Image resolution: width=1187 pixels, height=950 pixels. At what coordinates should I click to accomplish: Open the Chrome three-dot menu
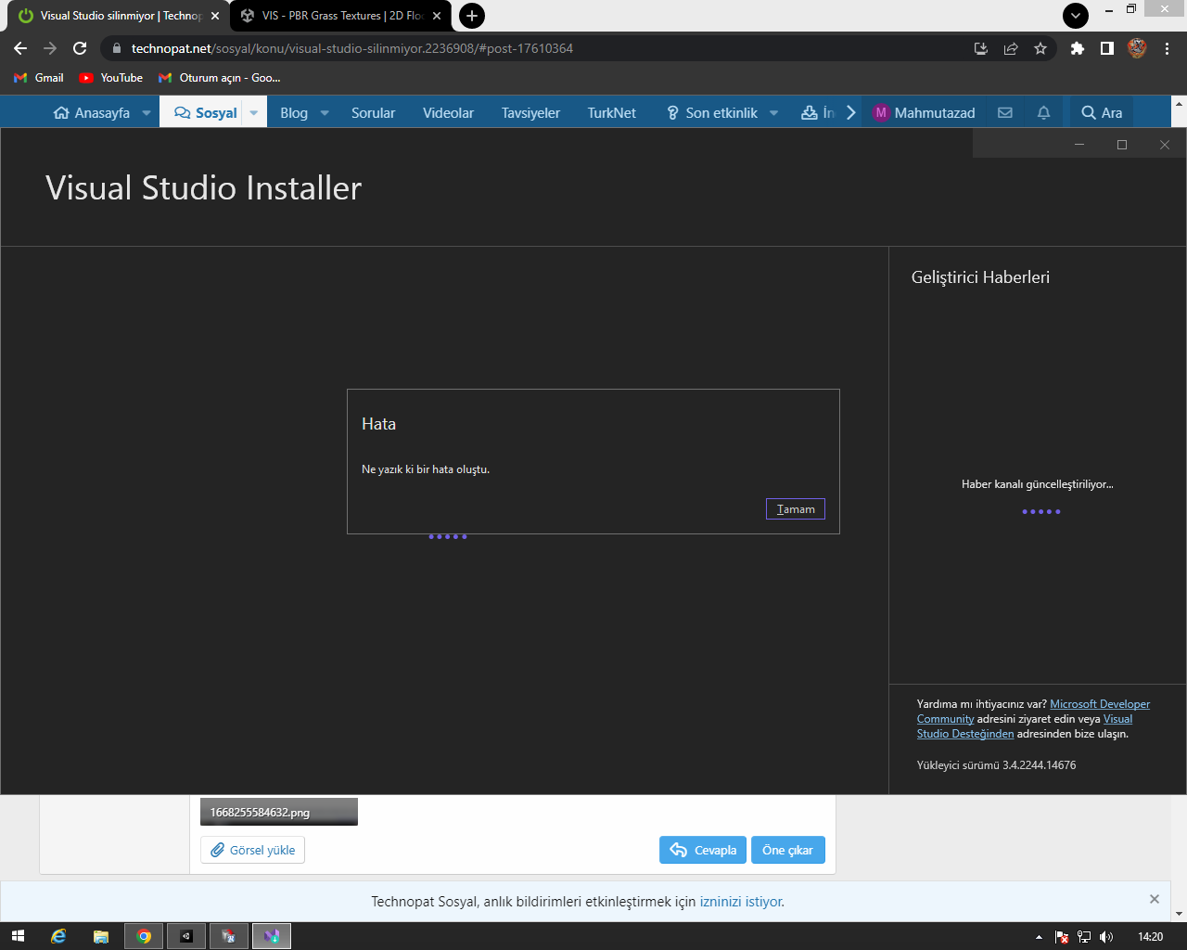click(x=1167, y=48)
